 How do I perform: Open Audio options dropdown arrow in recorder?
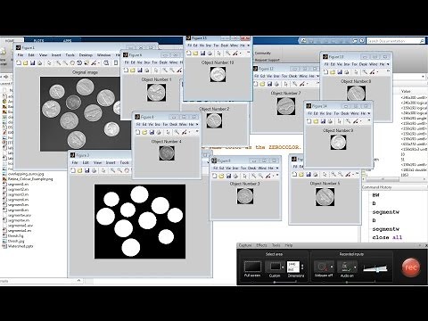(x=355, y=267)
